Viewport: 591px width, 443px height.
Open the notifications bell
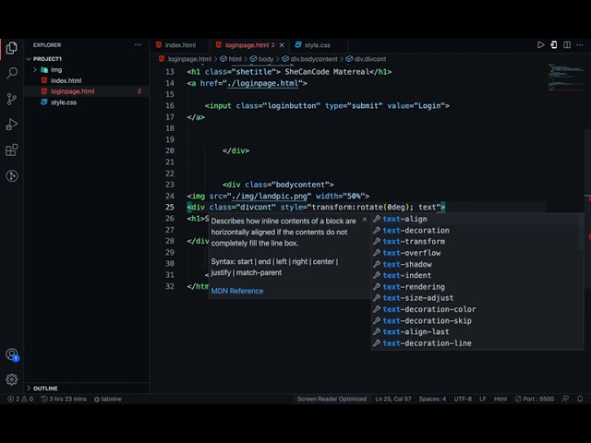tap(580, 399)
